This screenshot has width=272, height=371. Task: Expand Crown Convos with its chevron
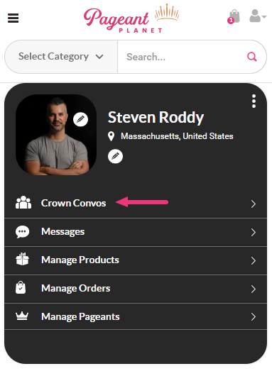pyautogui.click(x=254, y=204)
